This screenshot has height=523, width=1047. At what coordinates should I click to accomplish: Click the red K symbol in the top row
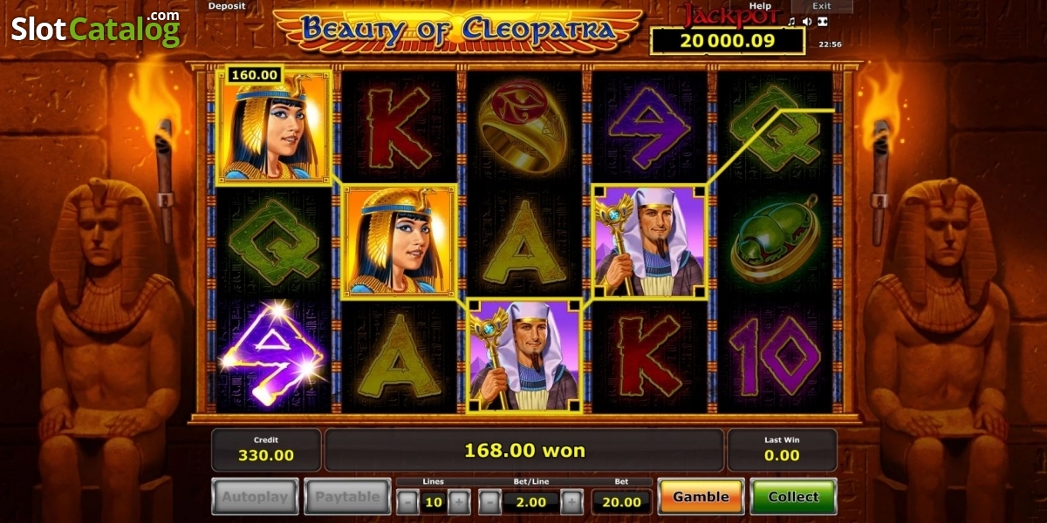pos(399,127)
